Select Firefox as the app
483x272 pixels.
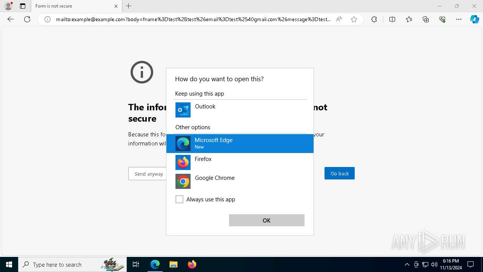[240, 162]
